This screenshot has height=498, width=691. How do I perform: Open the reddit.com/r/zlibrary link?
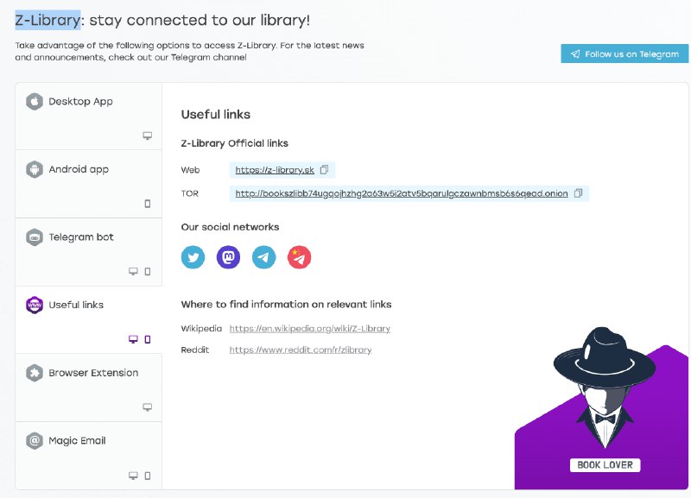tap(301, 350)
